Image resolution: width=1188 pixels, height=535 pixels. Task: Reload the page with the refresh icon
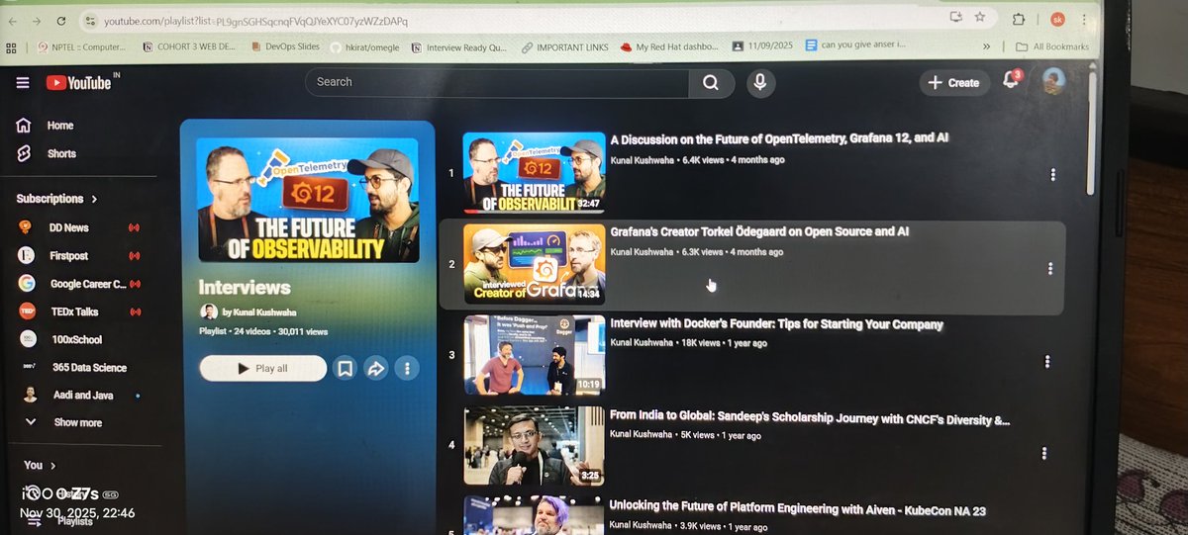point(61,21)
